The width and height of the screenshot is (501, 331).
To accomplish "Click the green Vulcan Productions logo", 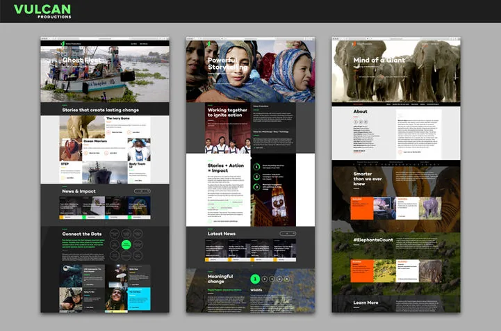I will click(x=42, y=11).
